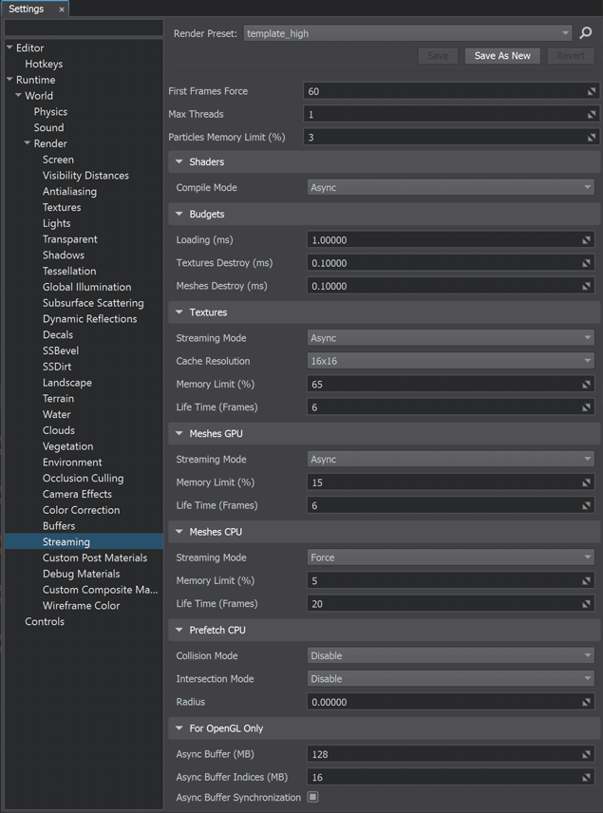Click the arrow icon in Prefetch Radius field
The height and width of the screenshot is (813, 603).
(x=587, y=702)
